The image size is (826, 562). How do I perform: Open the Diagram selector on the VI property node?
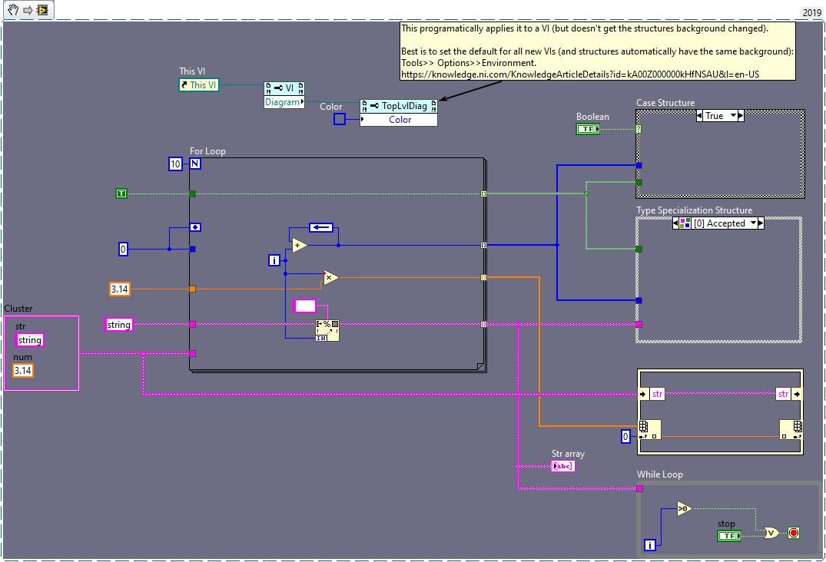[284, 101]
